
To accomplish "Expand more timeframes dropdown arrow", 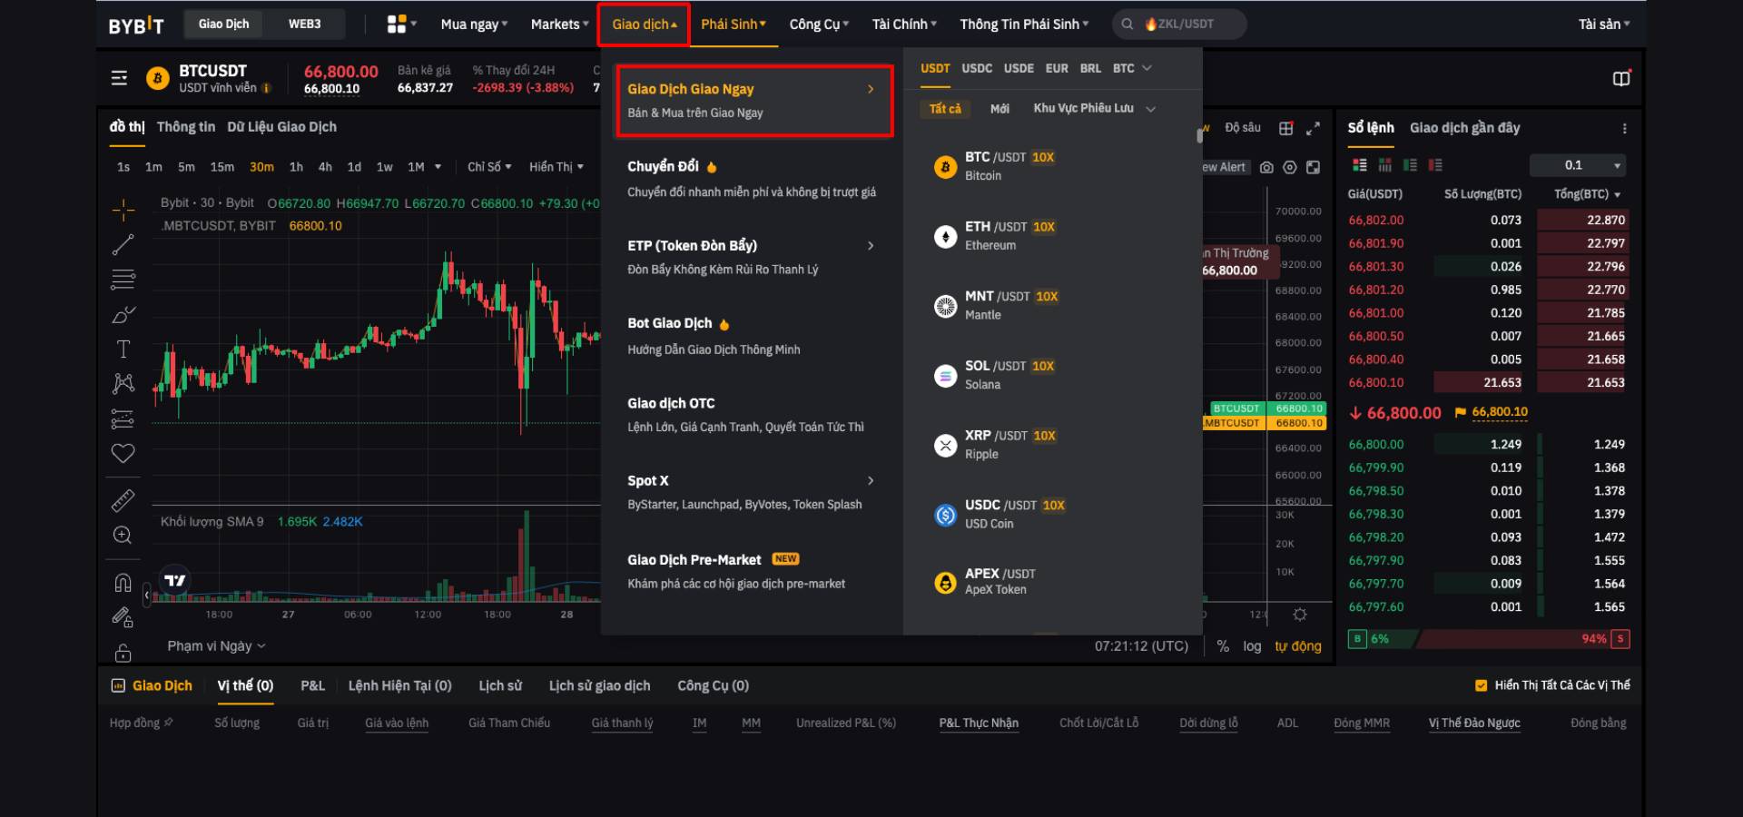I will coord(438,167).
